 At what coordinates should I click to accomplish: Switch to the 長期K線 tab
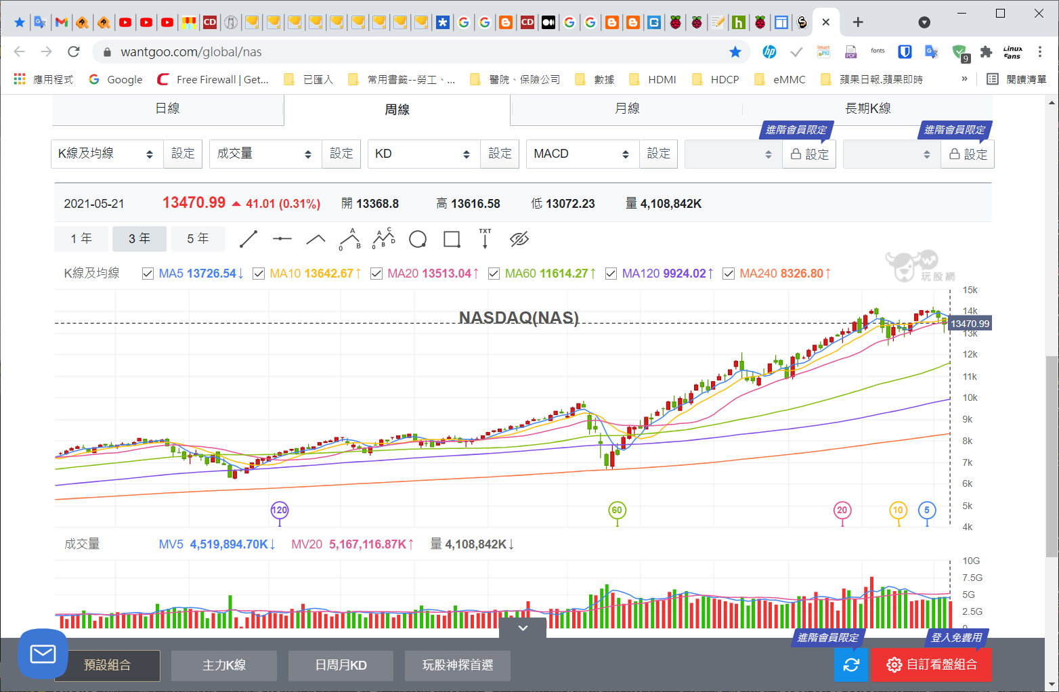(868, 109)
